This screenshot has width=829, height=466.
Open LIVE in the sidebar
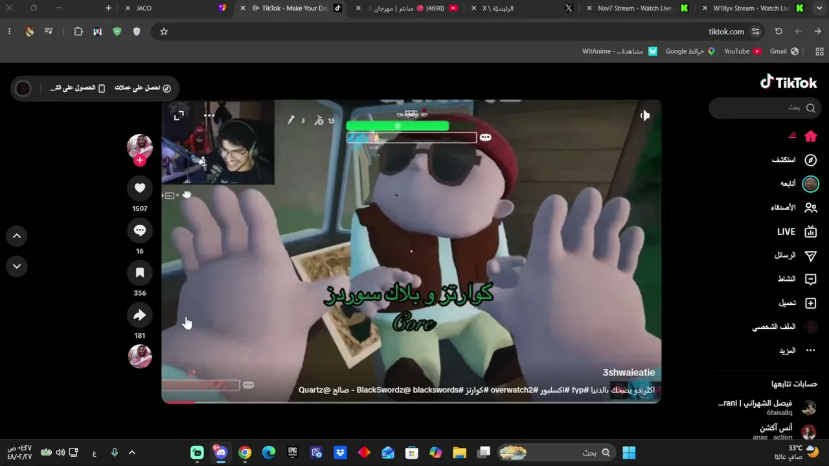pyautogui.click(x=797, y=232)
